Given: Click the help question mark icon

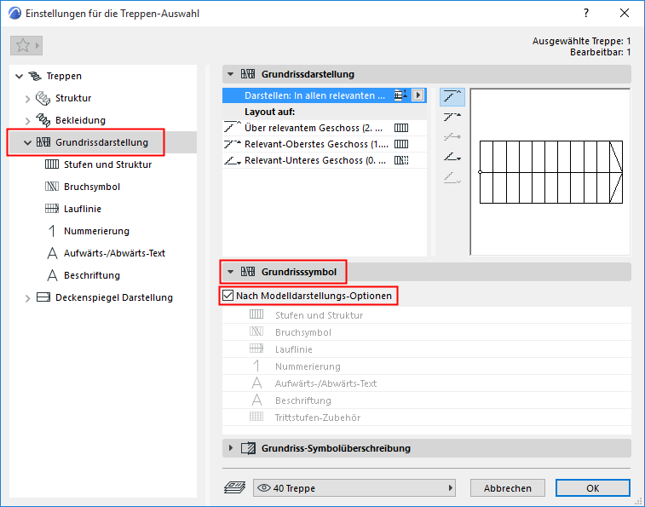Looking at the screenshot, I should pos(586,13).
